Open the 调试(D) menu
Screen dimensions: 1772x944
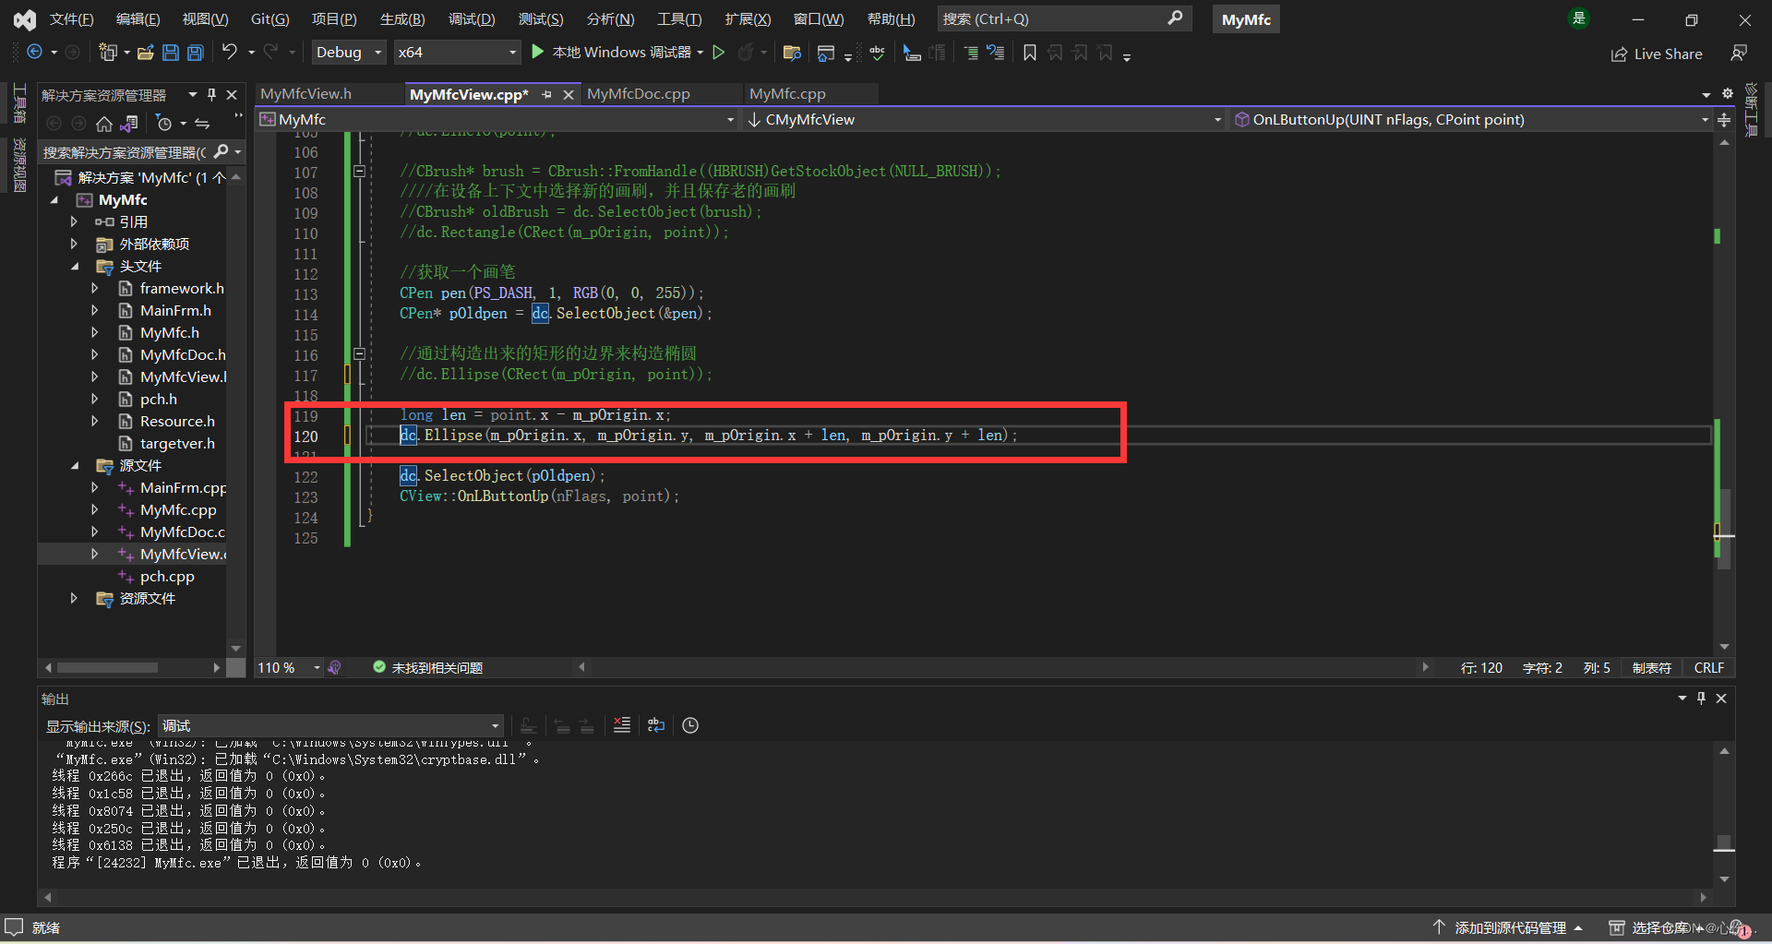coord(472,19)
